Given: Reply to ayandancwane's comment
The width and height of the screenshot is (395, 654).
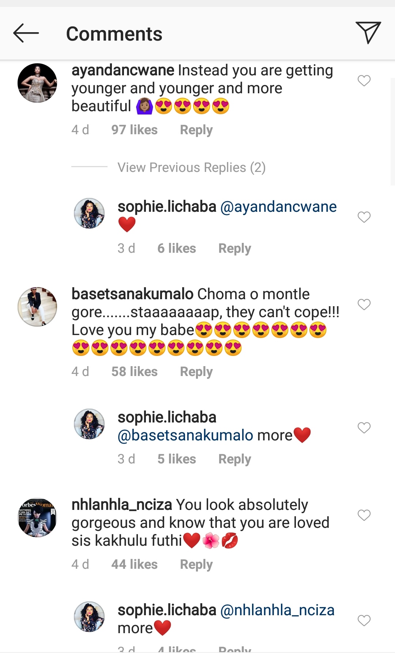Looking at the screenshot, I should [196, 130].
